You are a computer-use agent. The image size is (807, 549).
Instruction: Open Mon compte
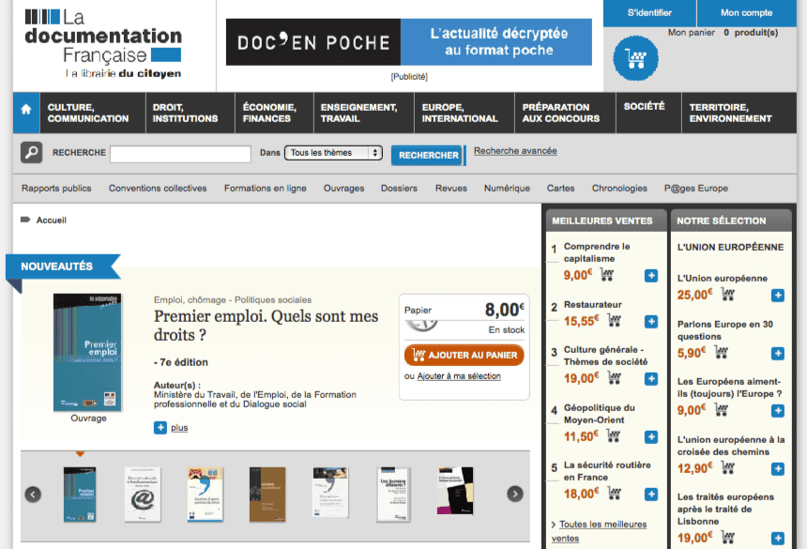(x=746, y=13)
